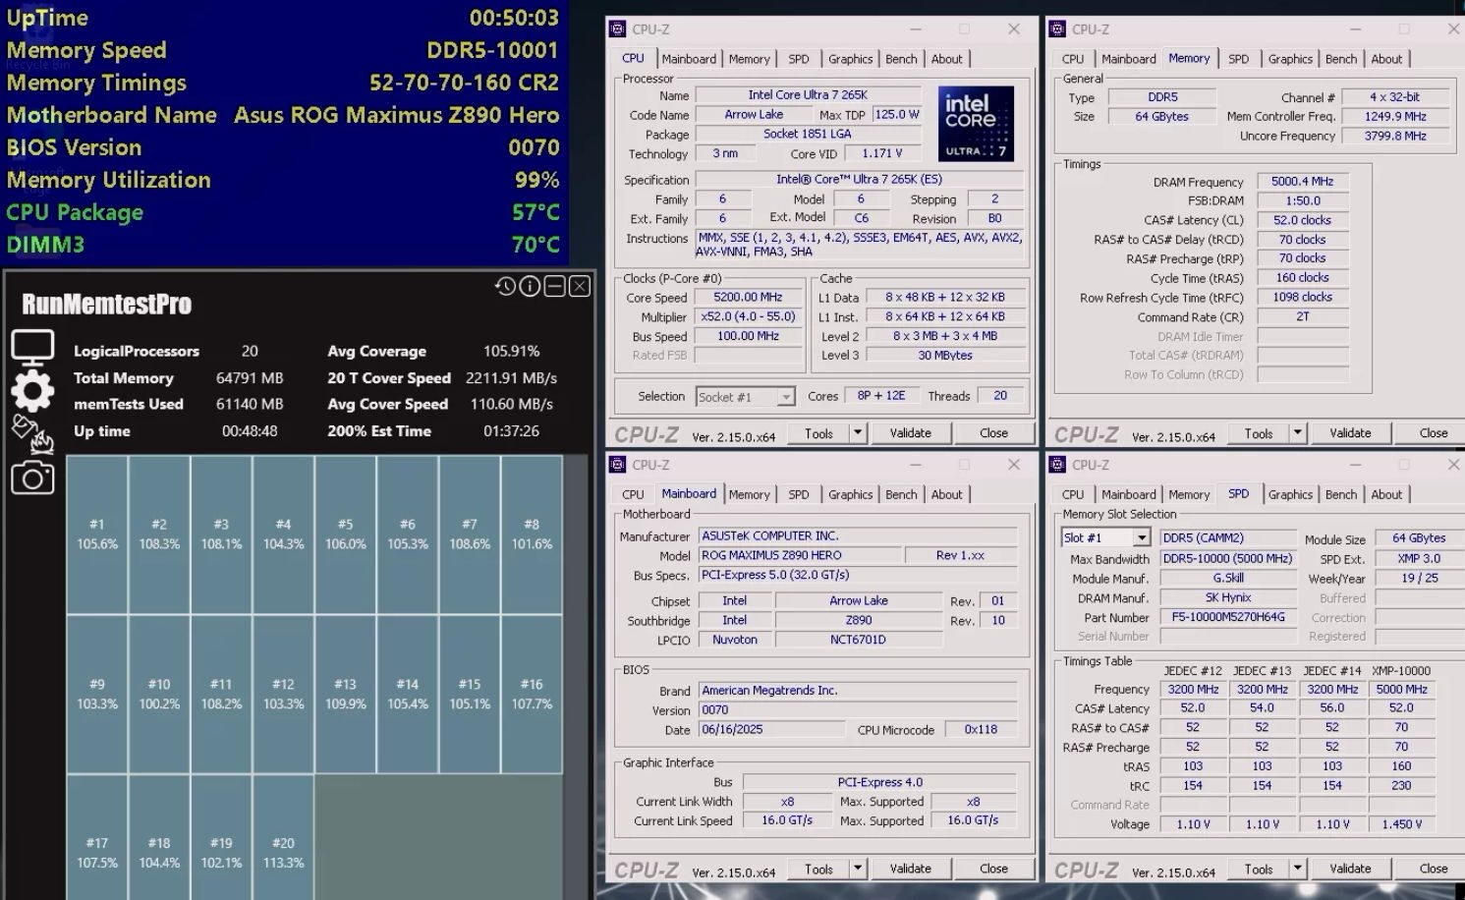1465x900 pixels.
Task: Click CPU-Z app icon in CPU window title
Action: coord(617,29)
